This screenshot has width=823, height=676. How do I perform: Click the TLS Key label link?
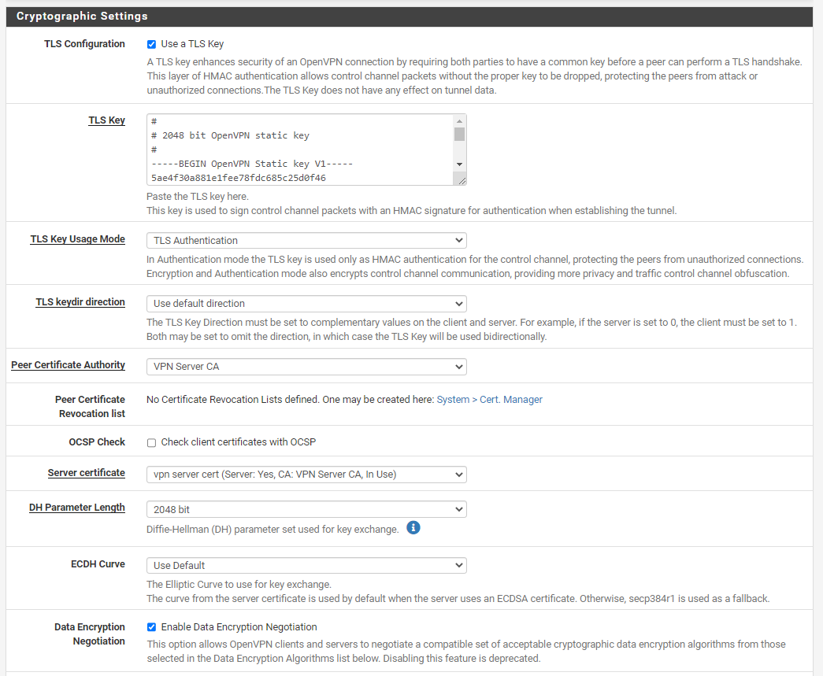[106, 120]
